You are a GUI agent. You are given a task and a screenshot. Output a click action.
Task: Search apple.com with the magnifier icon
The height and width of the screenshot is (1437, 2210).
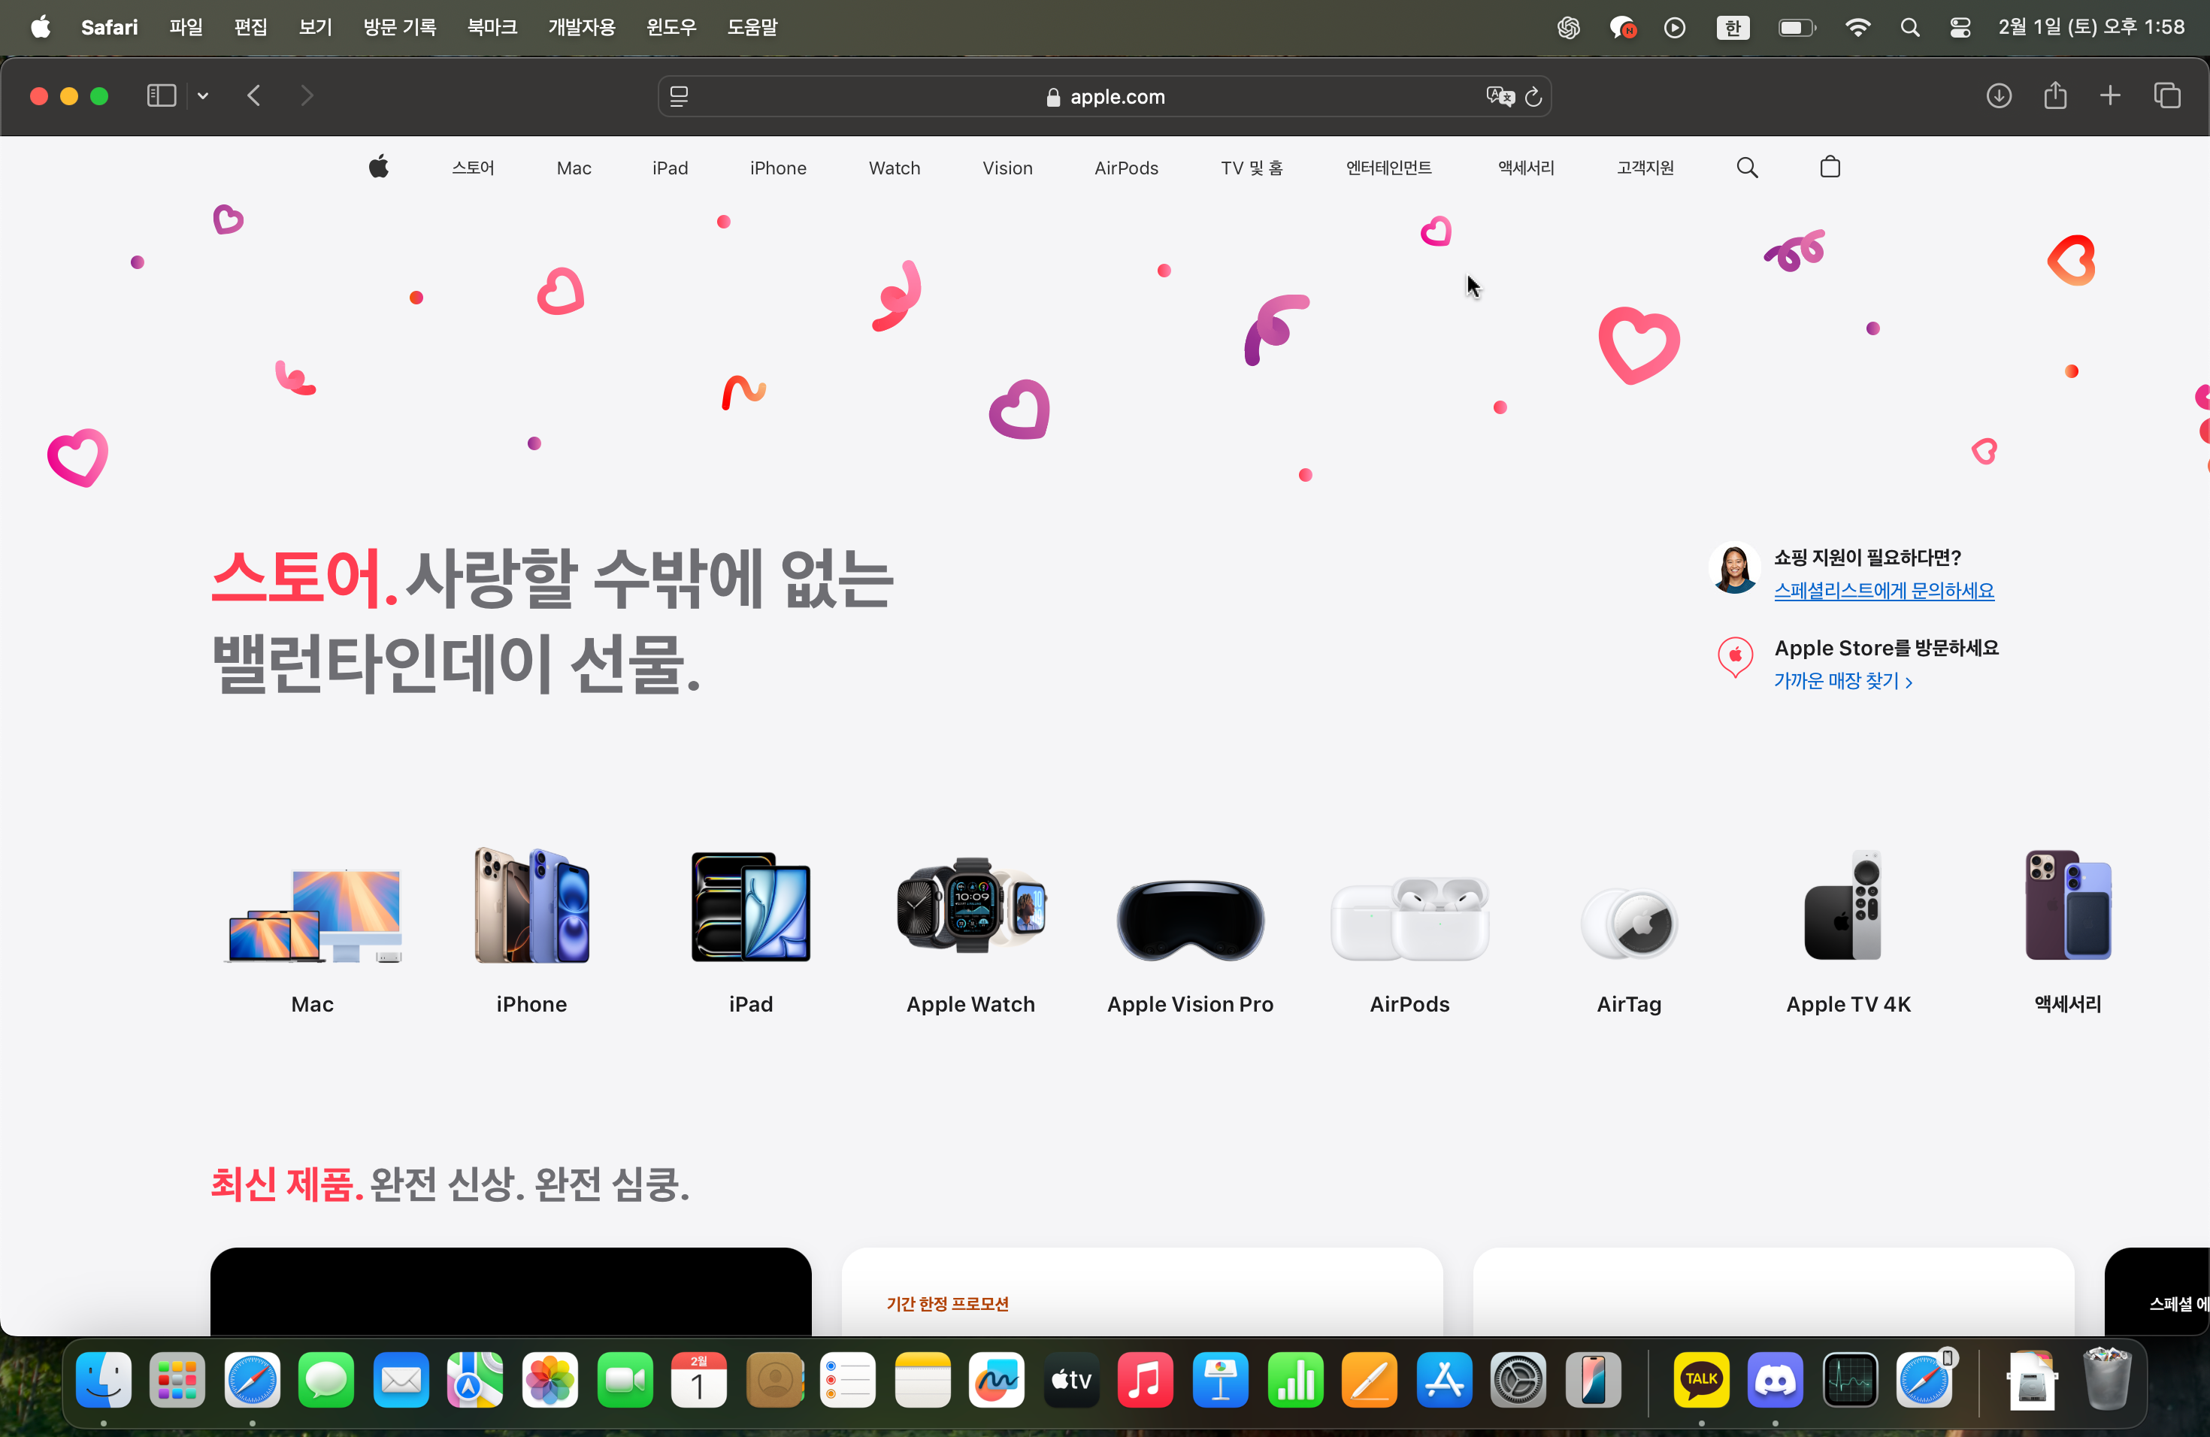coord(1747,168)
